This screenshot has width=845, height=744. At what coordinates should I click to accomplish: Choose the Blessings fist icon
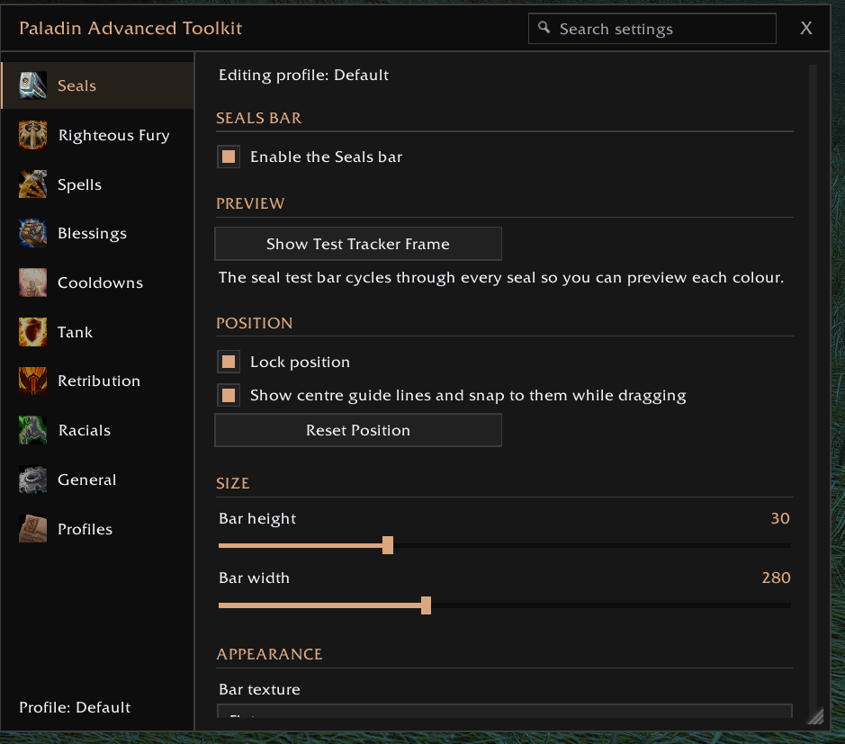tap(33, 233)
